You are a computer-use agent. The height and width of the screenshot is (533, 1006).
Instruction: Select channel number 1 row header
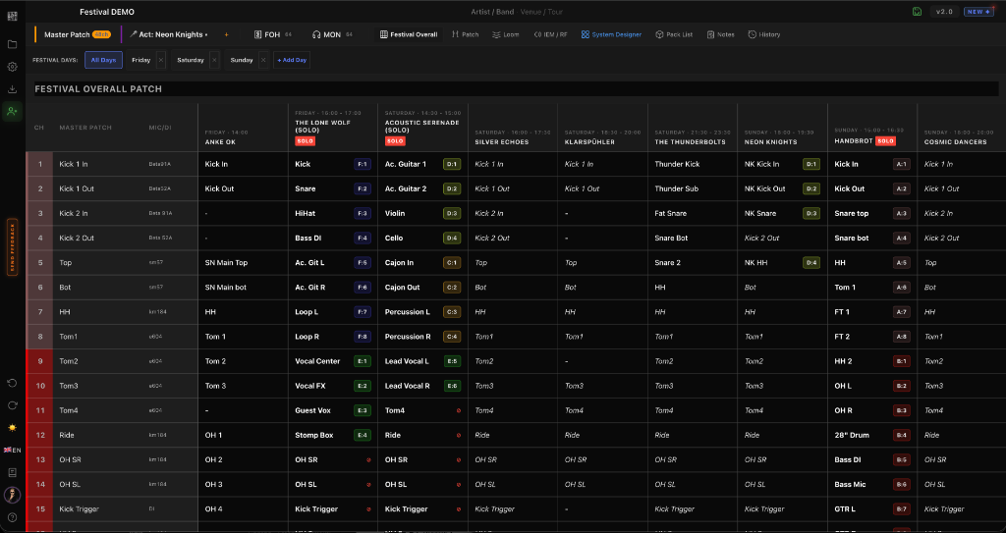pos(40,164)
